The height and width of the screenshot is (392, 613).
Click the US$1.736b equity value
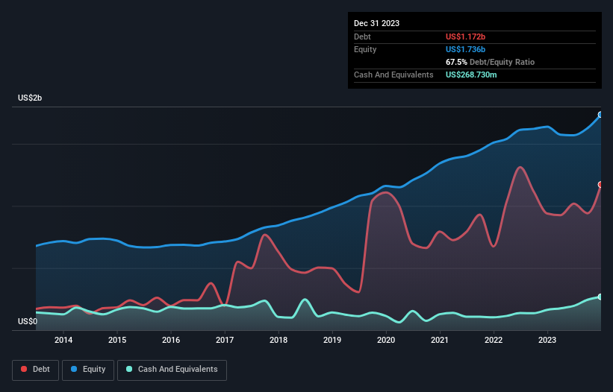pos(465,49)
